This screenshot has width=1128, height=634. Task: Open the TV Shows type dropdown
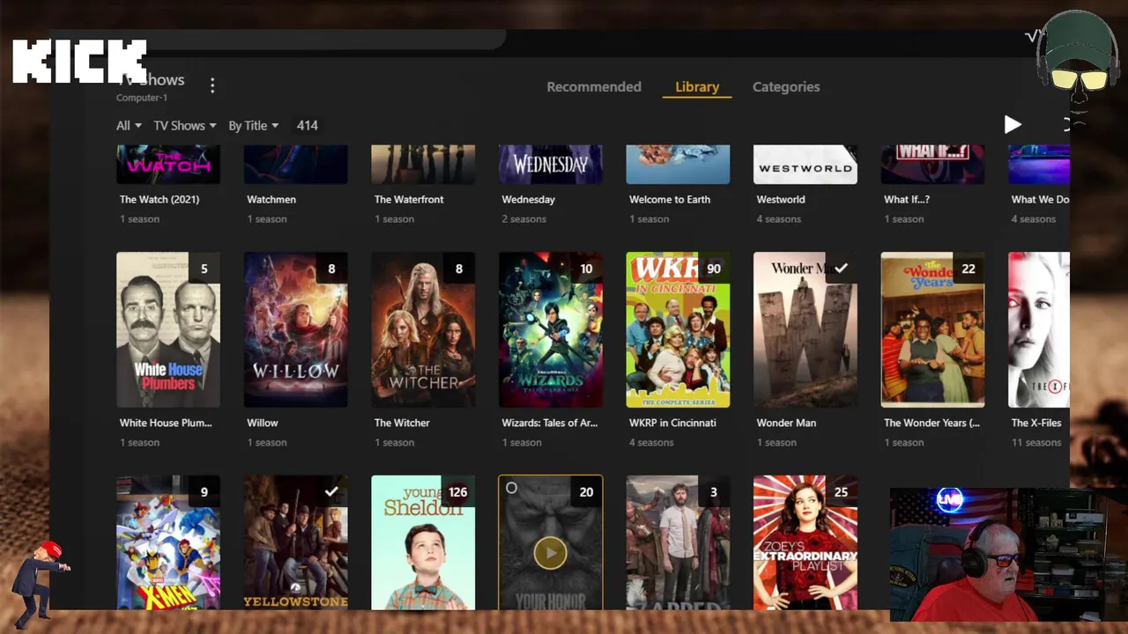(185, 126)
